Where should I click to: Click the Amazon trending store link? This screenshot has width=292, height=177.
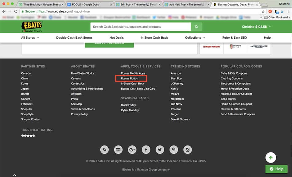pyautogui.click(x=176, y=73)
